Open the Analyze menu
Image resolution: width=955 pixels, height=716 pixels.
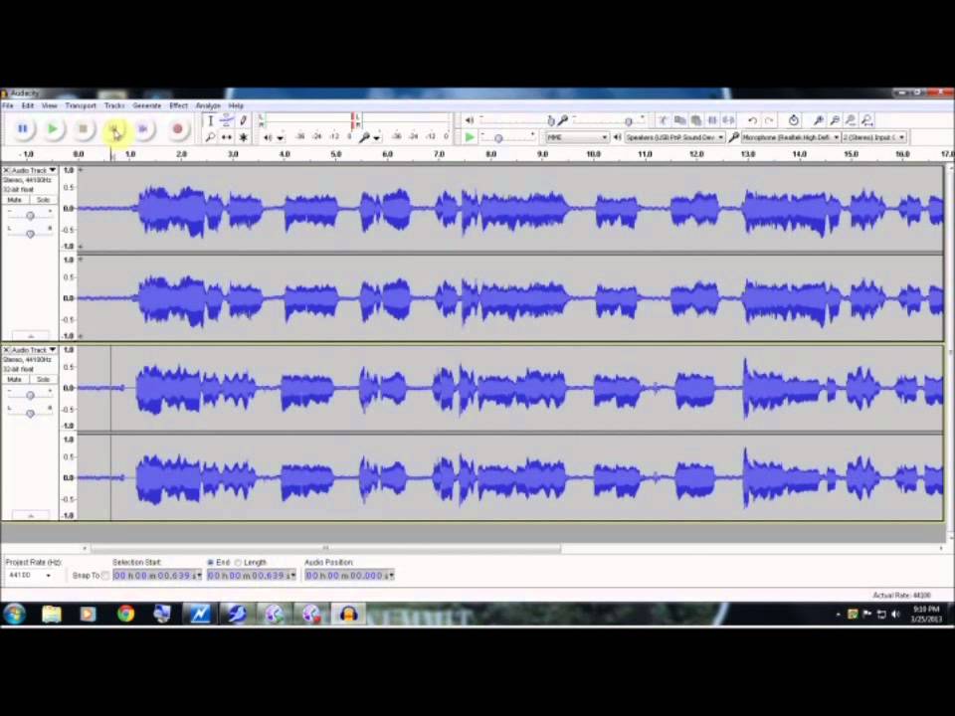click(x=208, y=106)
